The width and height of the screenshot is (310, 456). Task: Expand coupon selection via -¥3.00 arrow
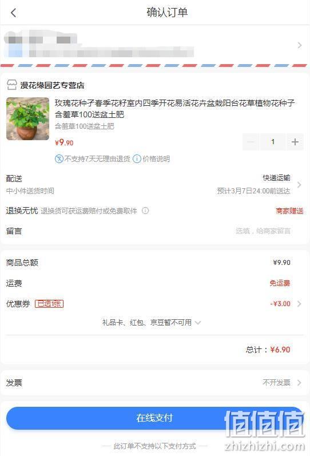pos(299,304)
